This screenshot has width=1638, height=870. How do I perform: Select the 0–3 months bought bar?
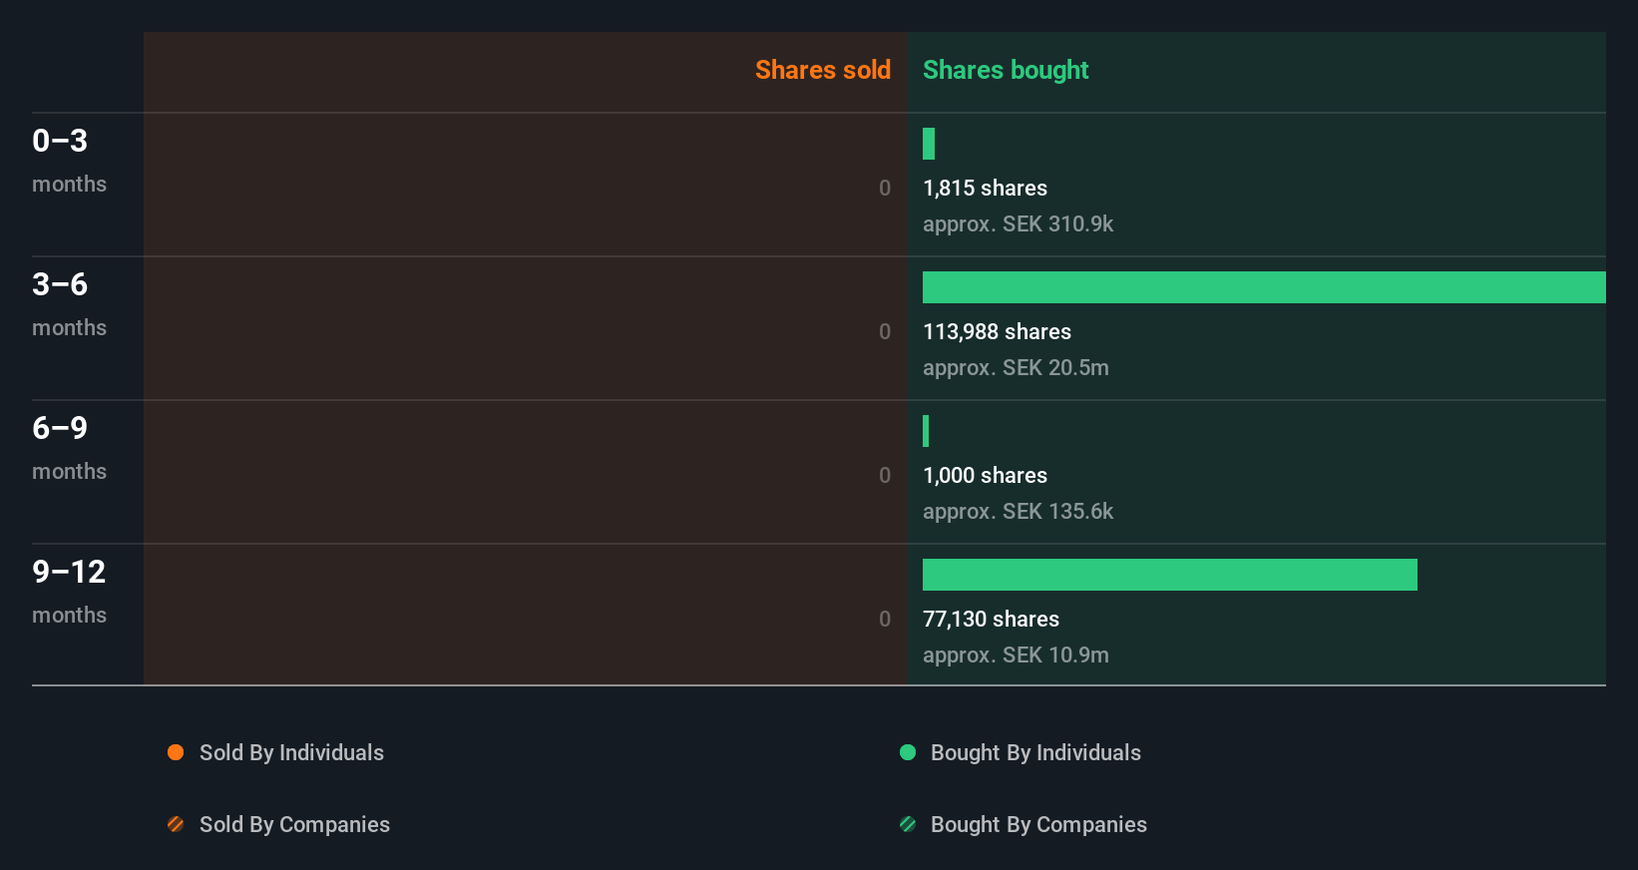(x=929, y=144)
